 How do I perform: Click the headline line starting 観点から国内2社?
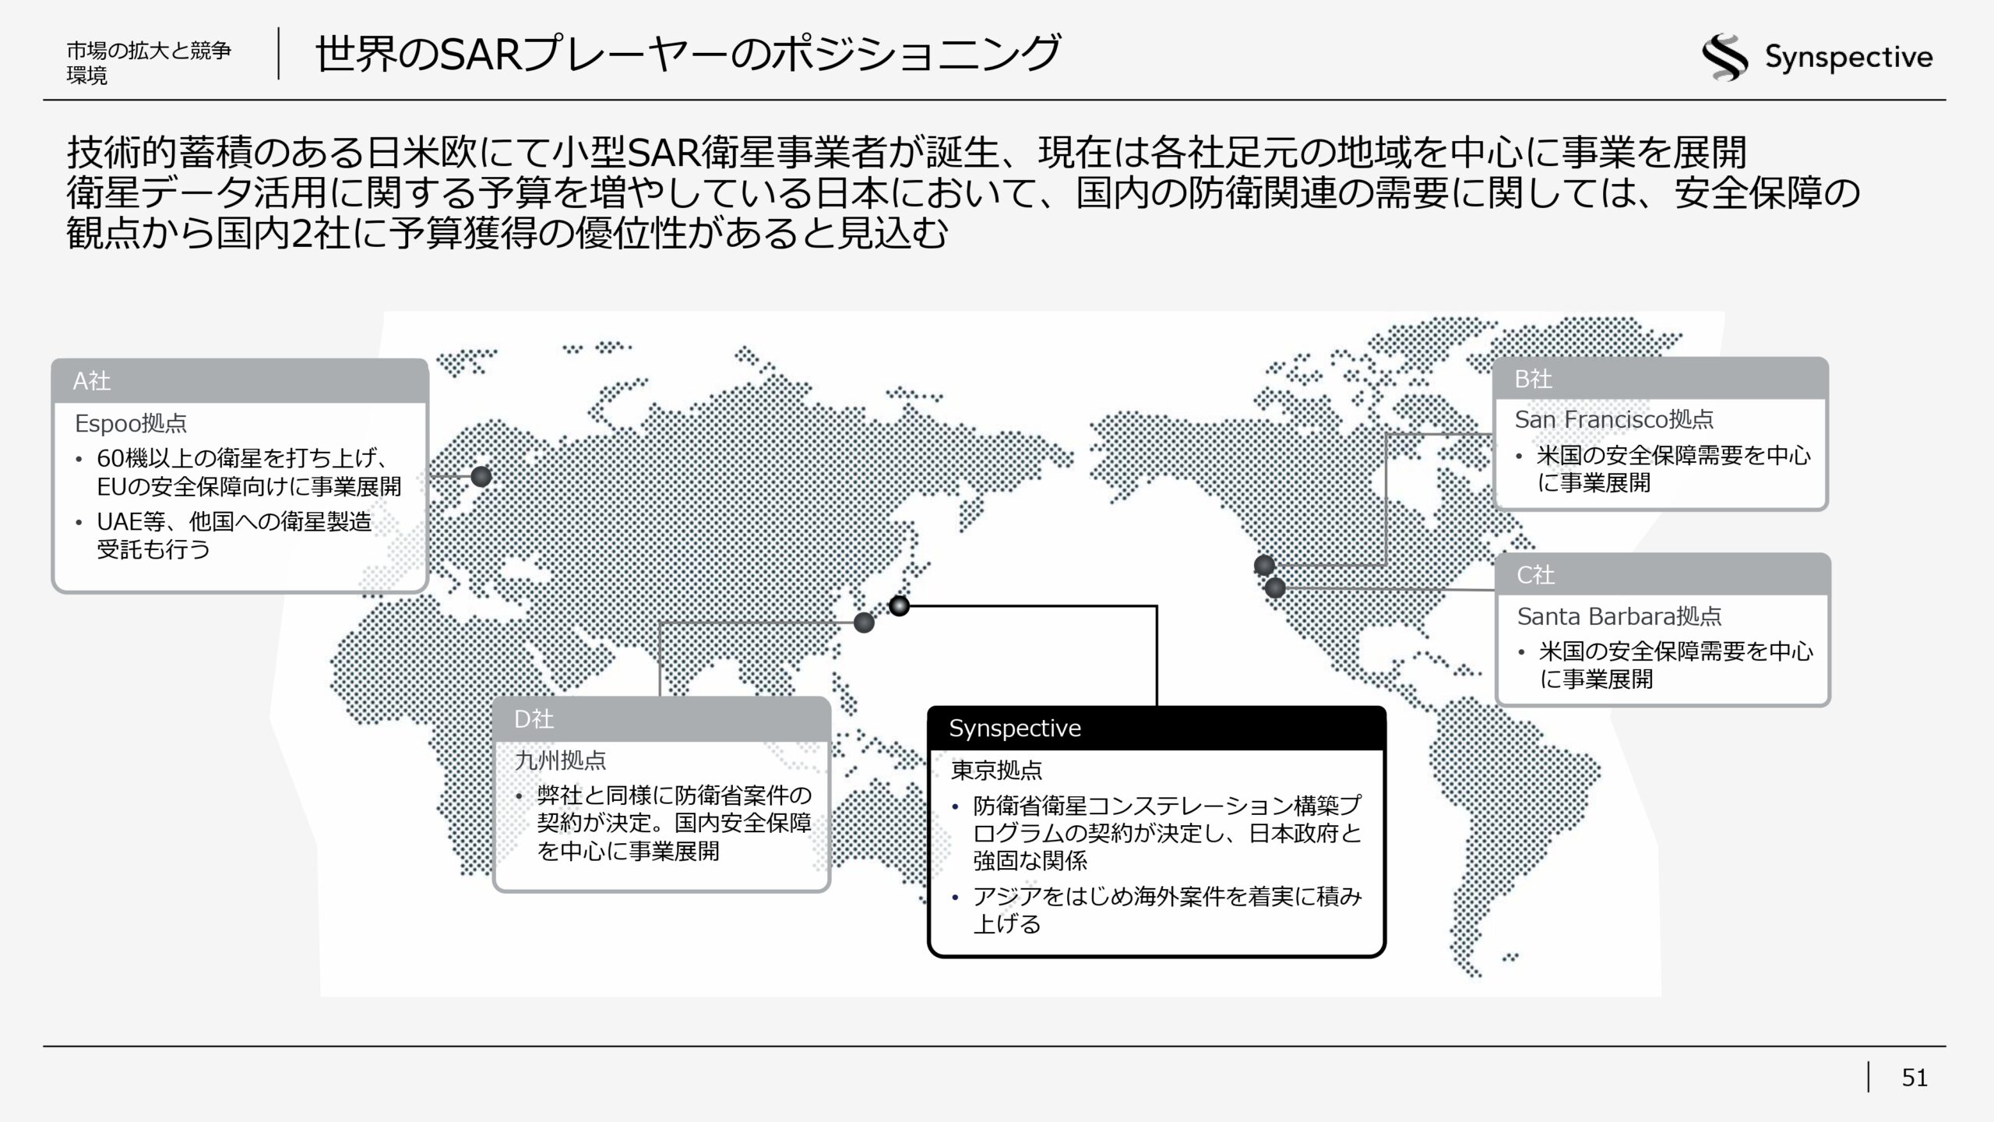[507, 234]
